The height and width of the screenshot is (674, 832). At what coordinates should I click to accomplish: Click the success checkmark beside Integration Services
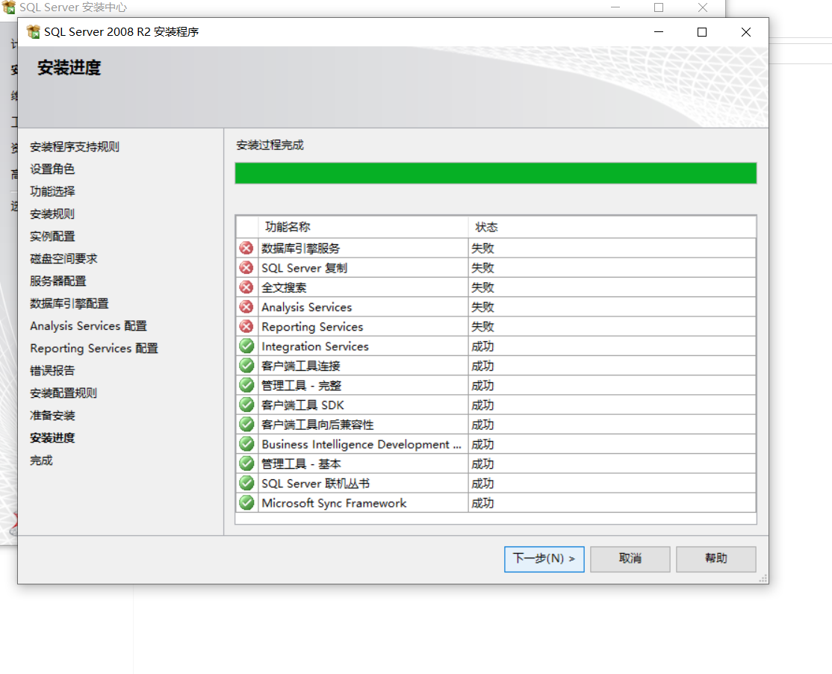point(246,346)
